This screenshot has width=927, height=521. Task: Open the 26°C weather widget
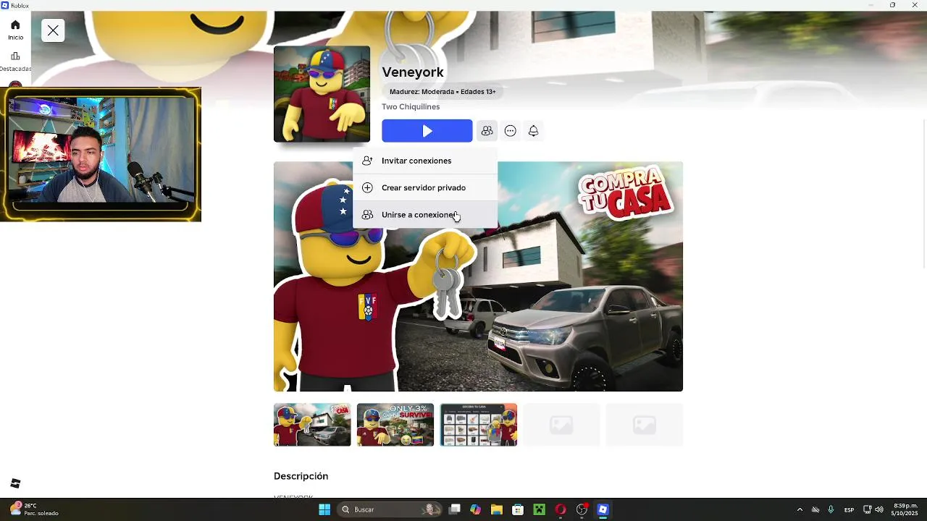(x=33, y=509)
